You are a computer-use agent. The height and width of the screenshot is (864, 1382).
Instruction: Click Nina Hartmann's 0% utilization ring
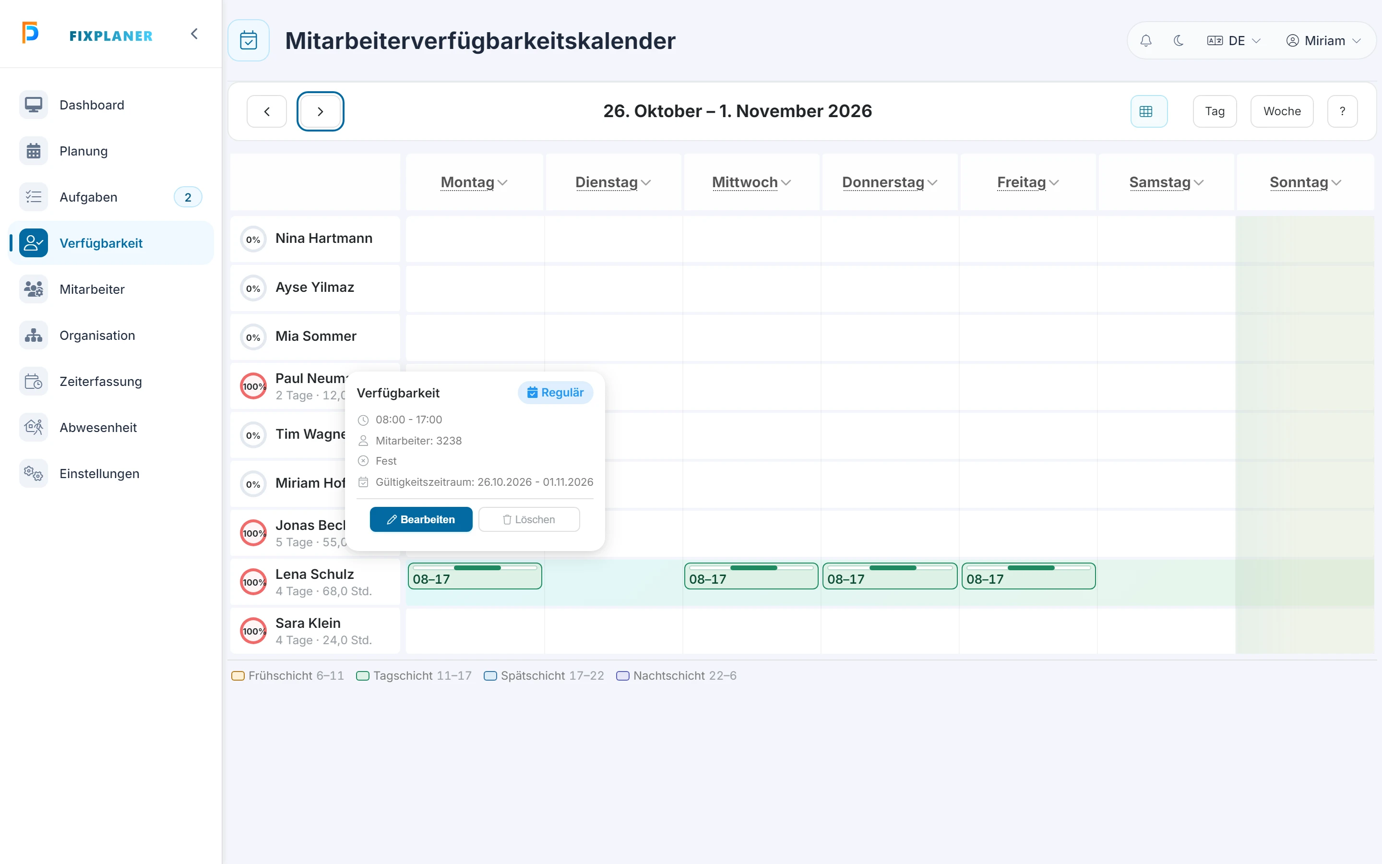tap(253, 240)
